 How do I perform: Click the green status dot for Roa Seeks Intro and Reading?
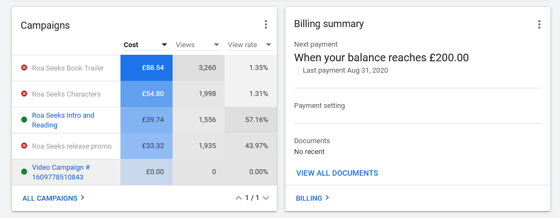(24, 120)
